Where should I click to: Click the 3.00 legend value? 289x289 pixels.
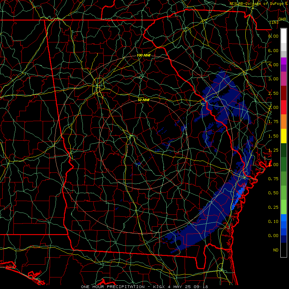273,79
